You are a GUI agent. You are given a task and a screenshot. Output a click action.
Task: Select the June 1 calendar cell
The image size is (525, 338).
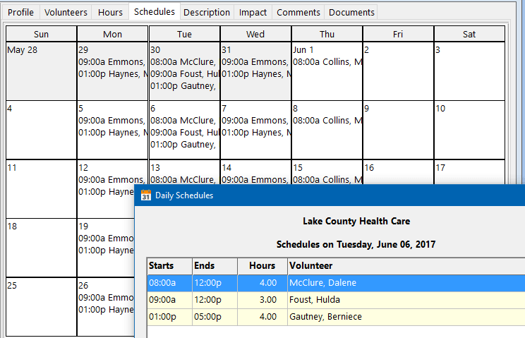point(327,71)
